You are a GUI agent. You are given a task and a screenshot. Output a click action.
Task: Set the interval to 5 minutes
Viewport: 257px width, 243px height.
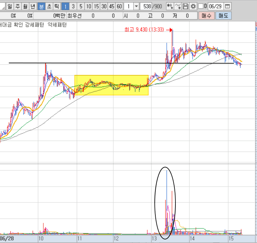(81, 6)
